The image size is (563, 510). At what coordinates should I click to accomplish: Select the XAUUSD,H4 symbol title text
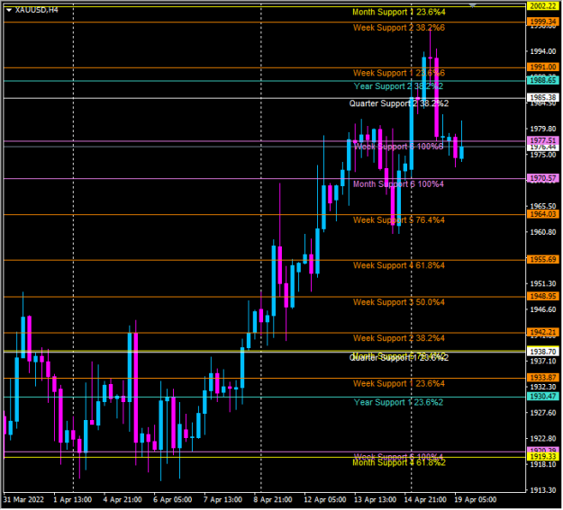tap(37, 10)
